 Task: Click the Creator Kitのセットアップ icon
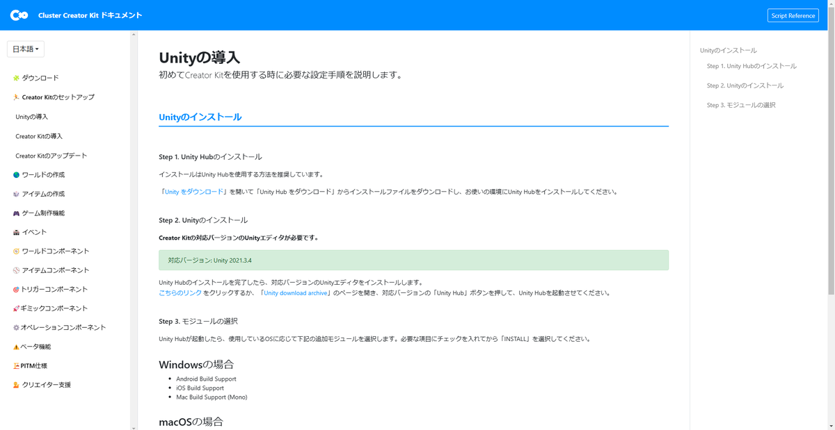pyautogui.click(x=16, y=97)
